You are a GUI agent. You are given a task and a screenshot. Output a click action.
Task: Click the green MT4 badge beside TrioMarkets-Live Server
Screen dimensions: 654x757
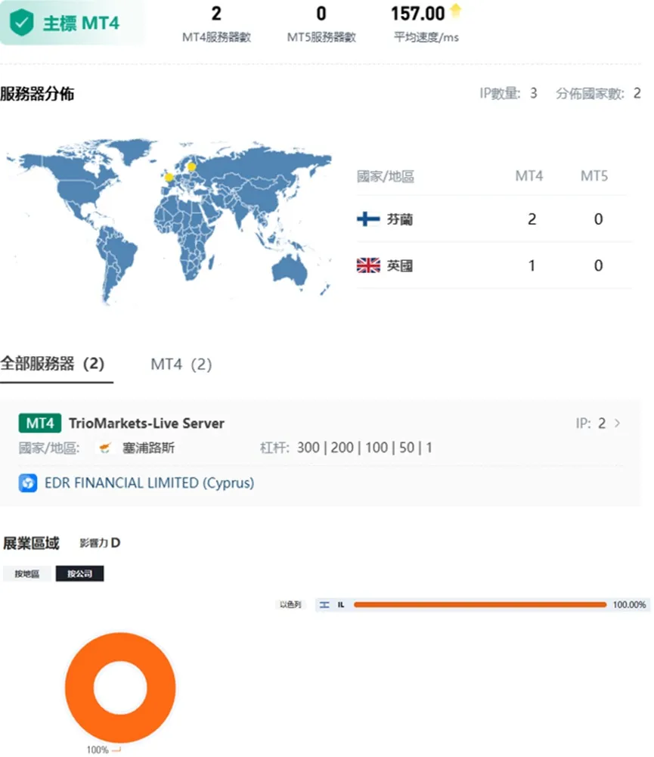point(40,423)
